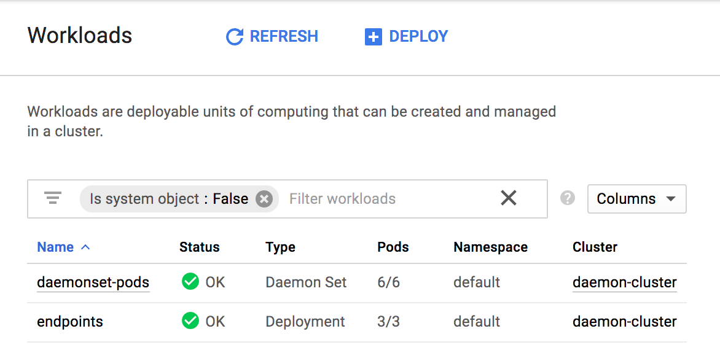Click the green OK status icon for endpoints
Screen dimensions: 720x361
(190, 321)
